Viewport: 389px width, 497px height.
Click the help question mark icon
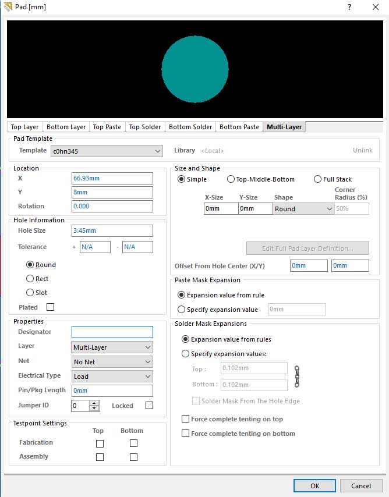pos(349,7)
